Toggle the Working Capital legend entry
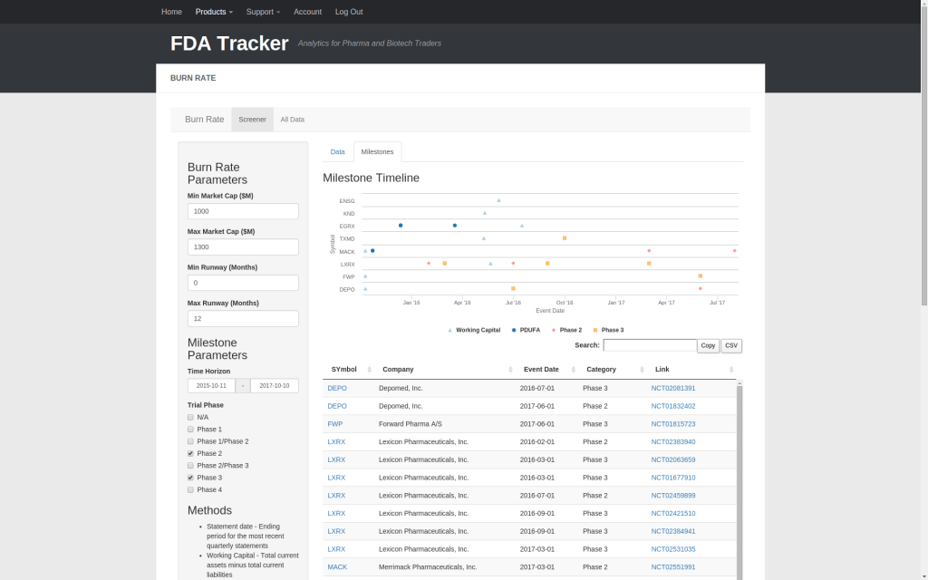The image size is (928, 580). (474, 330)
